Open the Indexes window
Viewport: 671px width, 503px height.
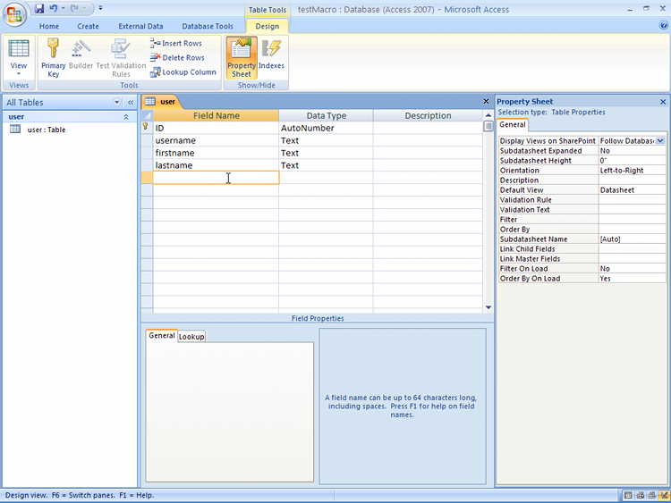pos(271,54)
